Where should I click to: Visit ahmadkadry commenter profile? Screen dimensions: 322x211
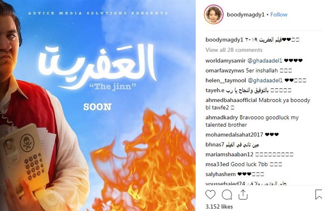point(221,118)
